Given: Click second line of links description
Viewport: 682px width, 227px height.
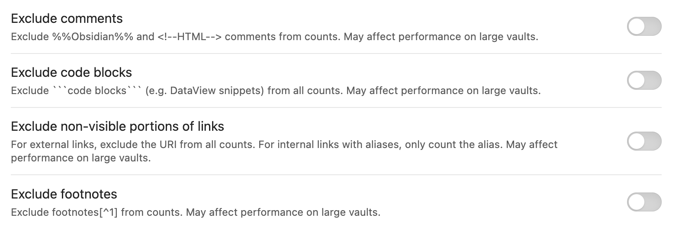Looking at the screenshot, I should (80, 158).
